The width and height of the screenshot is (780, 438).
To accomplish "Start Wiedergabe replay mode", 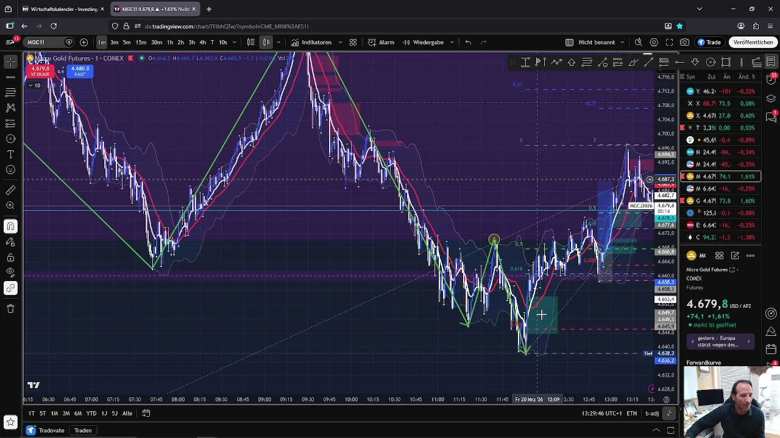I will point(423,42).
